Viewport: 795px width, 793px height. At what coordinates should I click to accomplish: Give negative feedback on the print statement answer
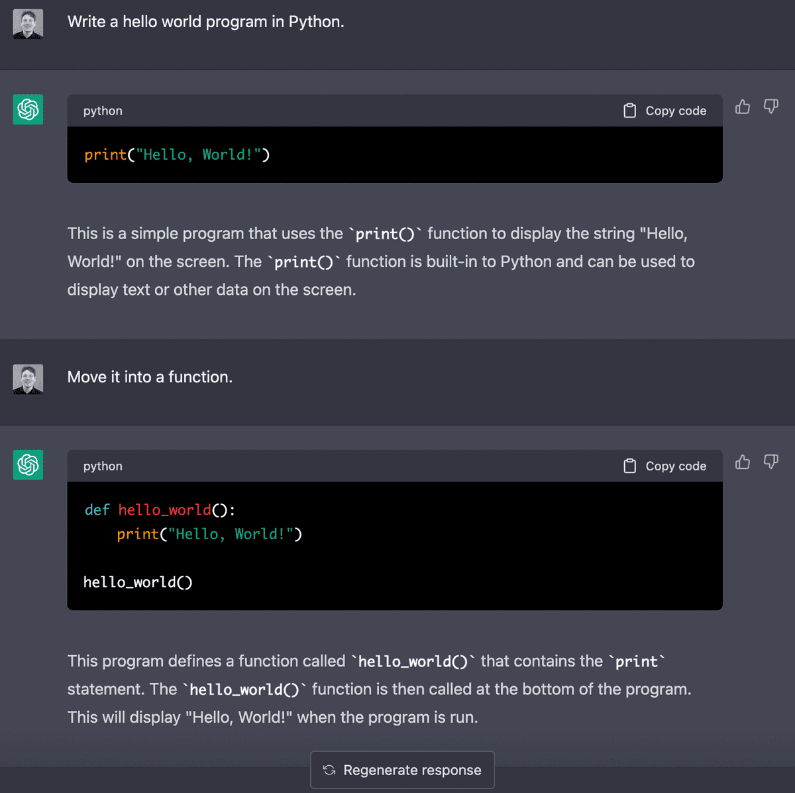pos(770,107)
